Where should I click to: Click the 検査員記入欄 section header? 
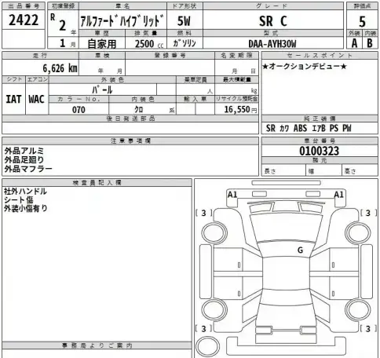tap(97, 183)
